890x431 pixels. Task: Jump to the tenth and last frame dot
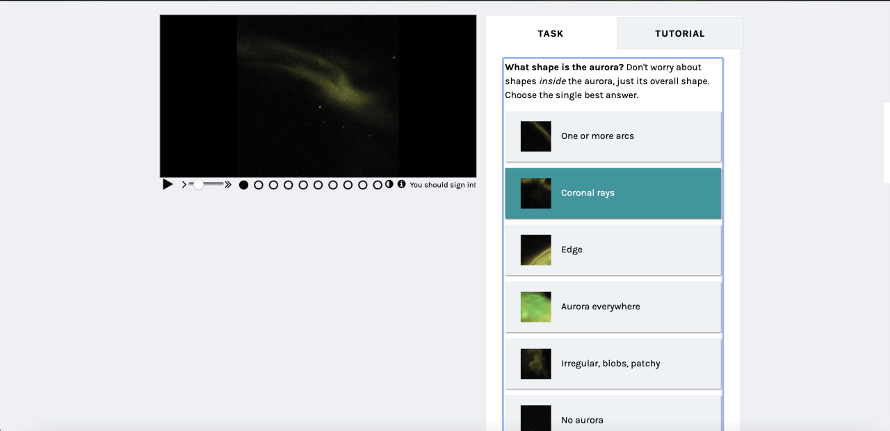click(378, 185)
